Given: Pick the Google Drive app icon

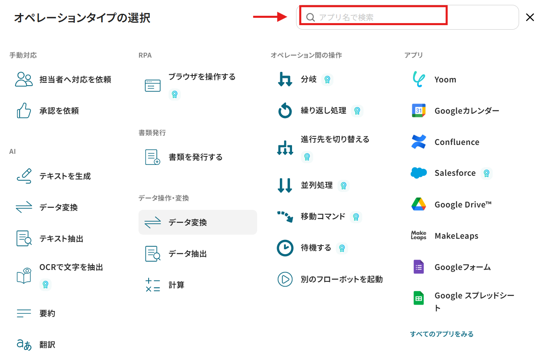Looking at the screenshot, I should (x=418, y=204).
